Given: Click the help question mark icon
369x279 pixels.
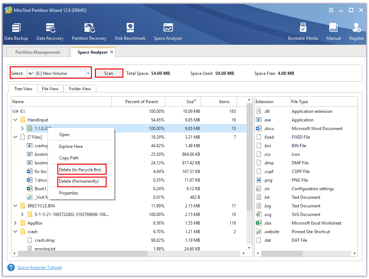Looking at the screenshot, I should point(11,268).
